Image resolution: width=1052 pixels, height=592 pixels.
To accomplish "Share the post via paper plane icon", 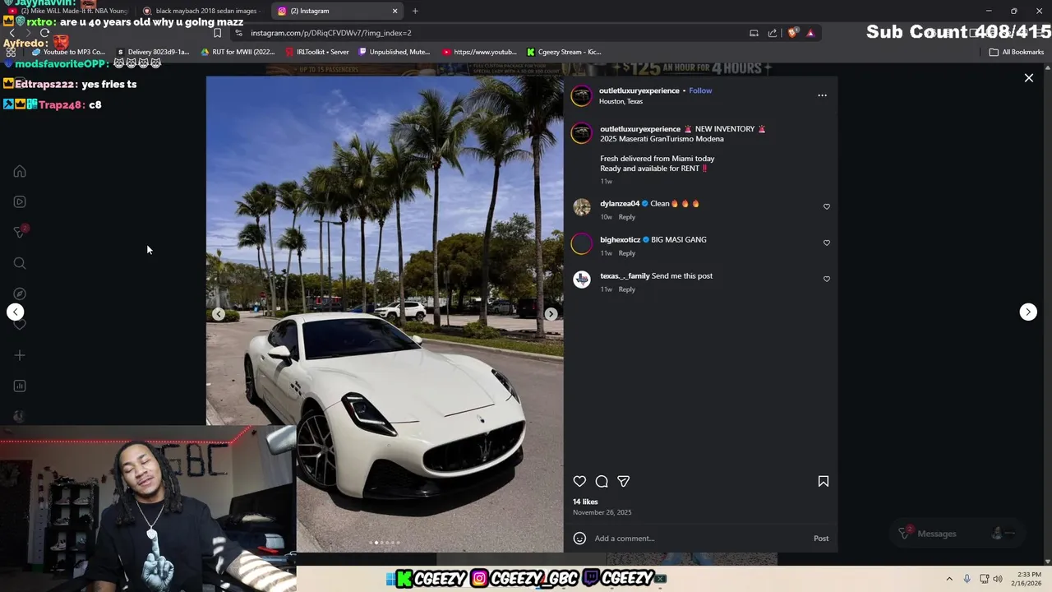I will 624,482.
